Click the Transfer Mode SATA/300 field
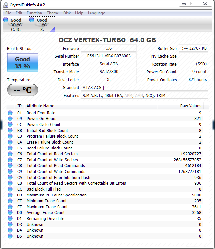The height and width of the screenshot is (249, 215). pyautogui.click(x=109, y=71)
